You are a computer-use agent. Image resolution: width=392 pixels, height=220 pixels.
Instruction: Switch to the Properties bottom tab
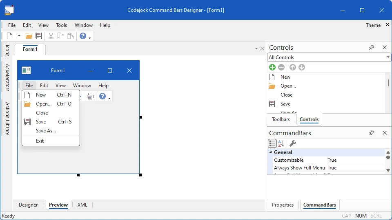click(x=283, y=205)
